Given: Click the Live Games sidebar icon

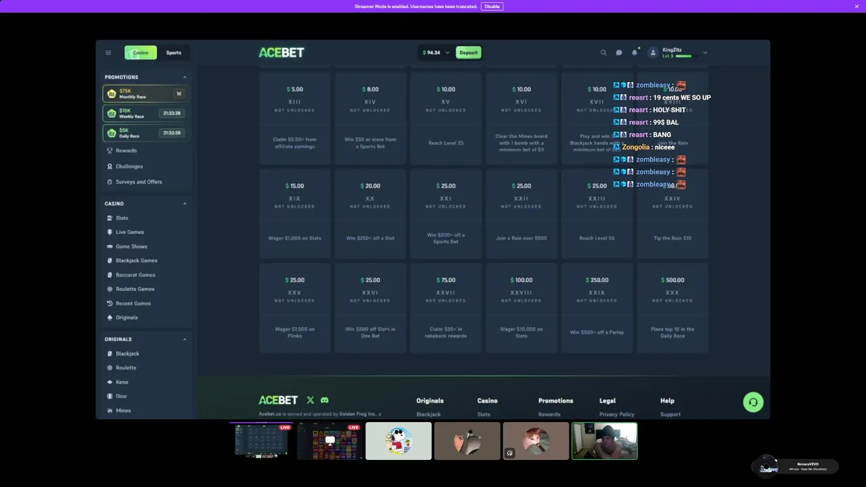Looking at the screenshot, I should pos(110,232).
